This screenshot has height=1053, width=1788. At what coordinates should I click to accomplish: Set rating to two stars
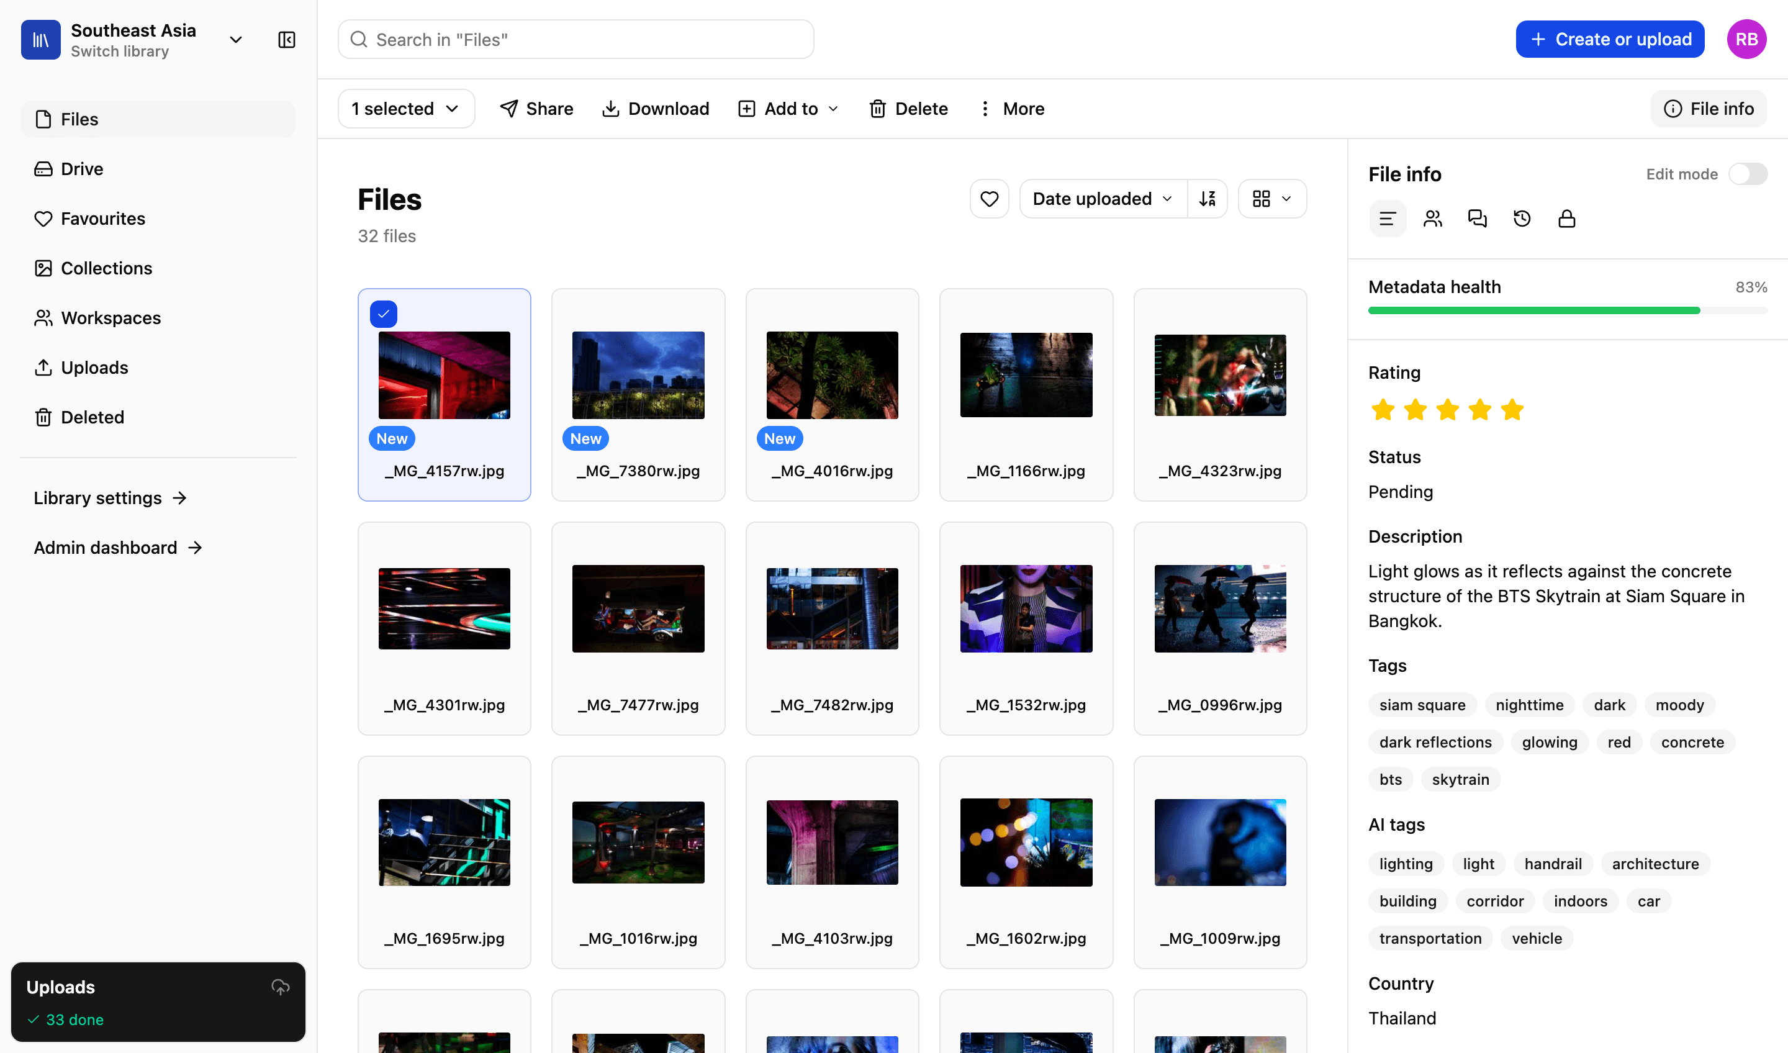click(x=1415, y=409)
